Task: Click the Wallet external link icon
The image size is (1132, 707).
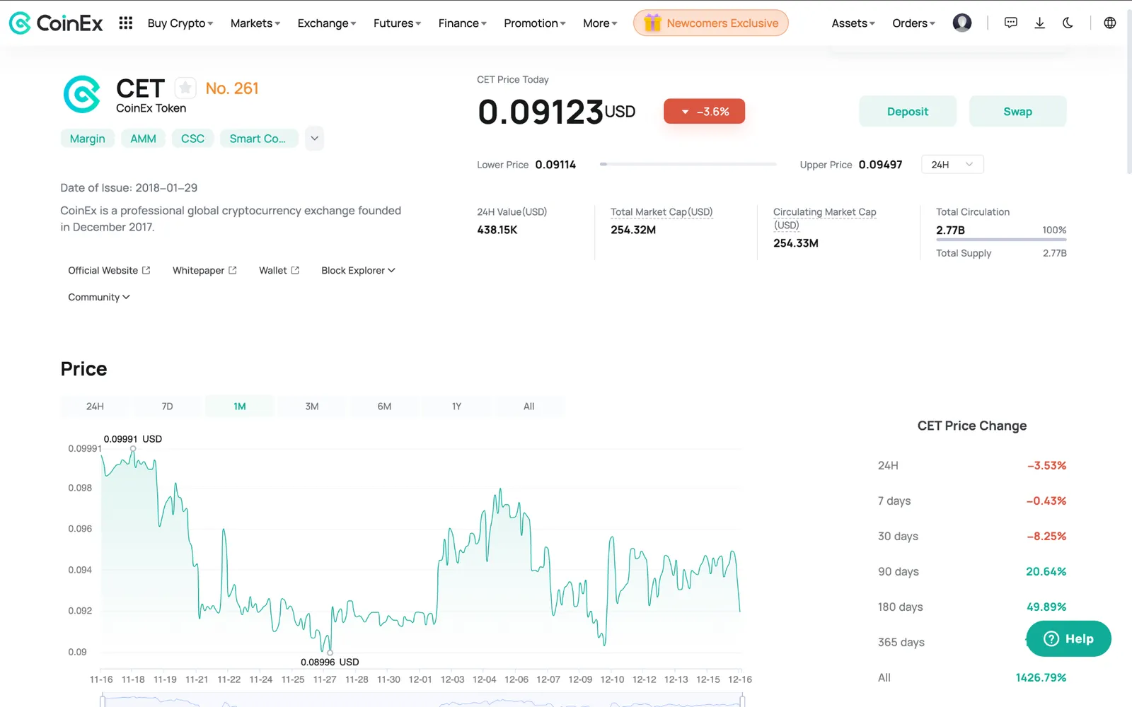Action: [x=295, y=270]
